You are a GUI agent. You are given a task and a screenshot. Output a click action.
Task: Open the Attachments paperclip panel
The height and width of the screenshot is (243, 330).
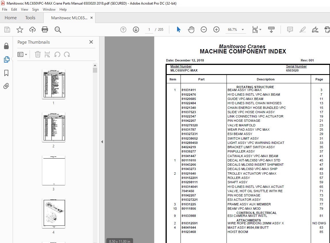6,86
